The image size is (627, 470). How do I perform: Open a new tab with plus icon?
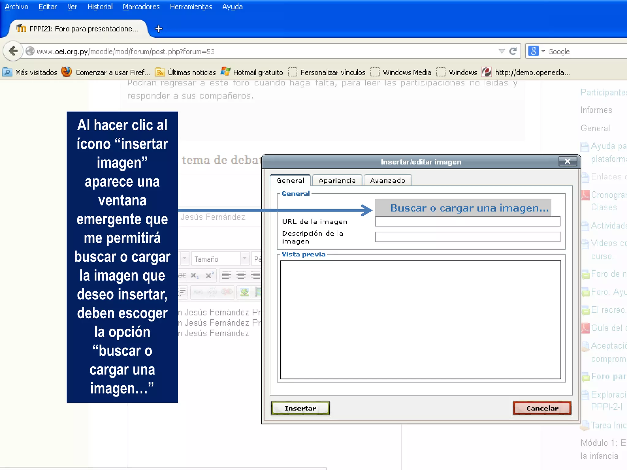coord(159,29)
